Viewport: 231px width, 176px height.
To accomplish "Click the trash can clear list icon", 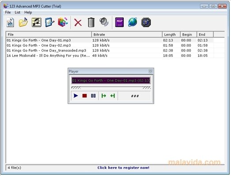I will (91, 22).
